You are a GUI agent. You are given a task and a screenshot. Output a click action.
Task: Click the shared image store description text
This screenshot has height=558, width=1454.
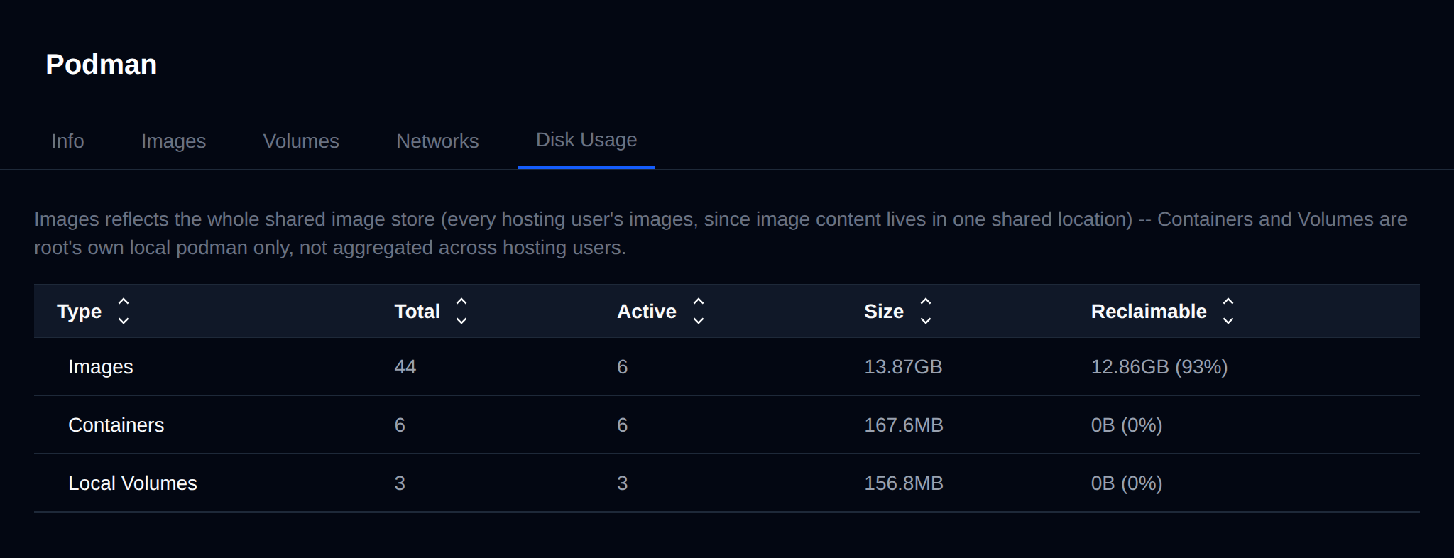coord(721,233)
